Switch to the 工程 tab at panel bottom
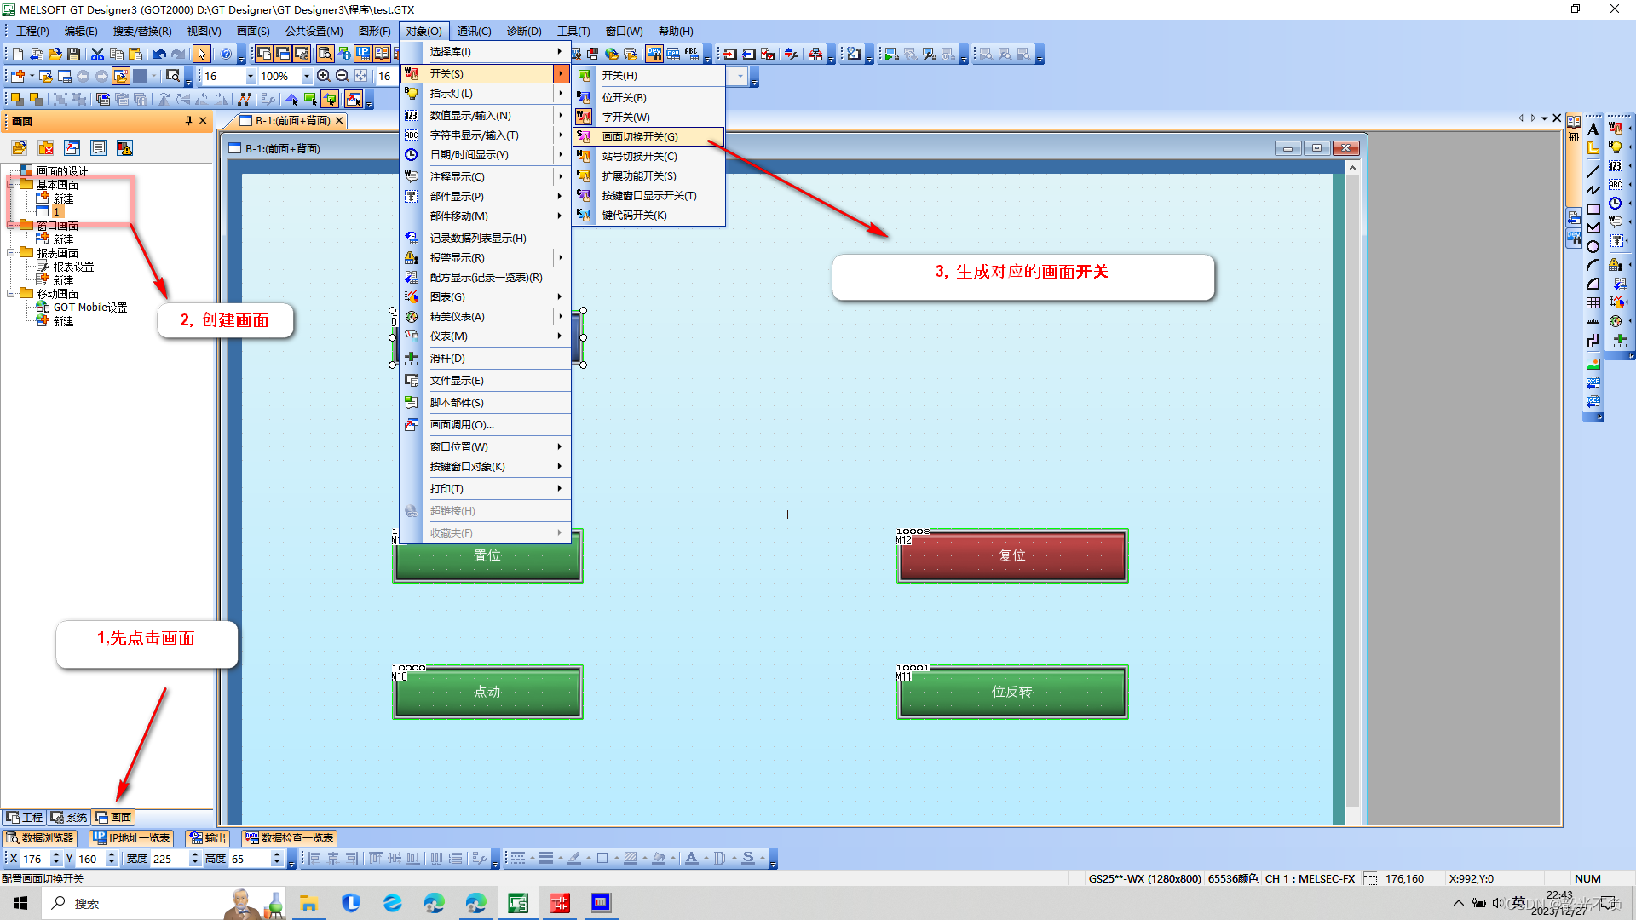1636x920 pixels. point(25,817)
